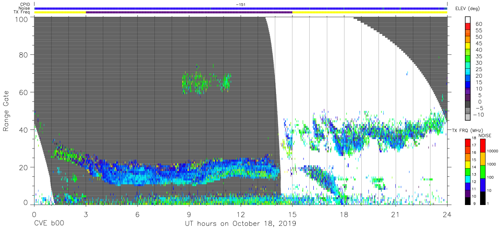Click the "100" tick label on the Range Gate axis

point(21,19)
